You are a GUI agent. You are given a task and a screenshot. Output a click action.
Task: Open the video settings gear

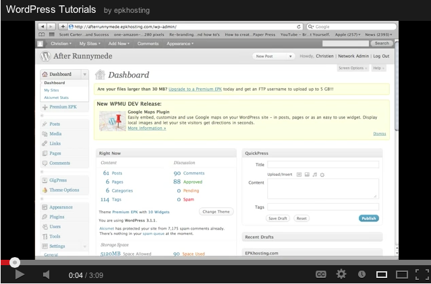tap(341, 274)
